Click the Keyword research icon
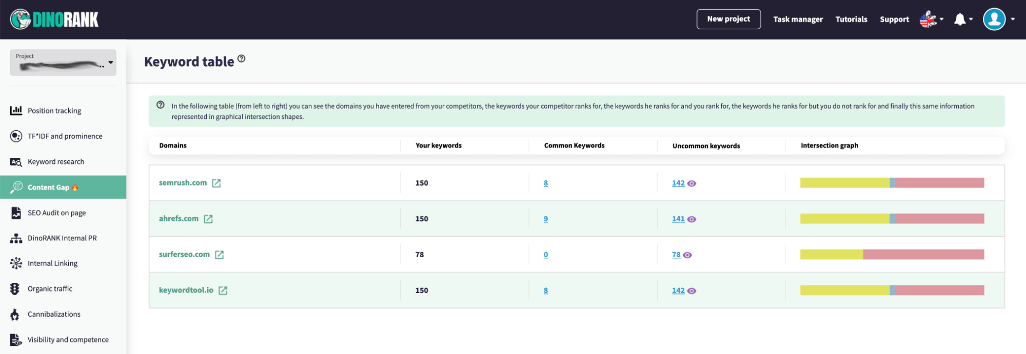 click(16, 162)
